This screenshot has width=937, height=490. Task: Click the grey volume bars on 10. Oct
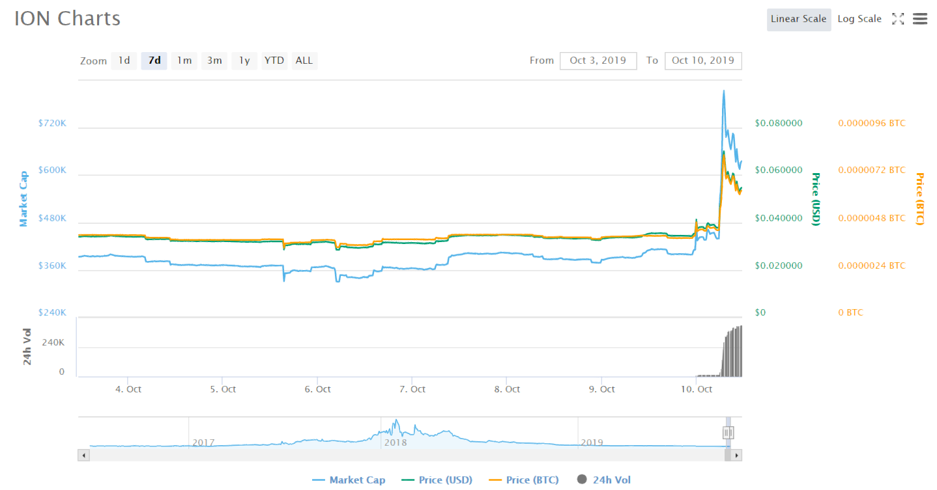click(x=732, y=352)
